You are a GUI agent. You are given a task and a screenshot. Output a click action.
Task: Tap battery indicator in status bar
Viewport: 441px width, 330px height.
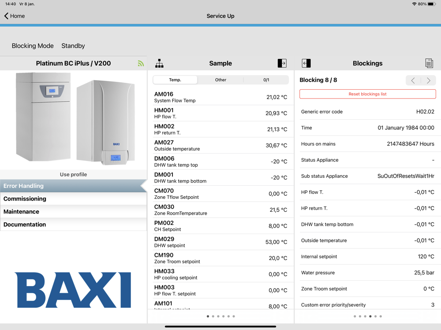(x=432, y=4)
